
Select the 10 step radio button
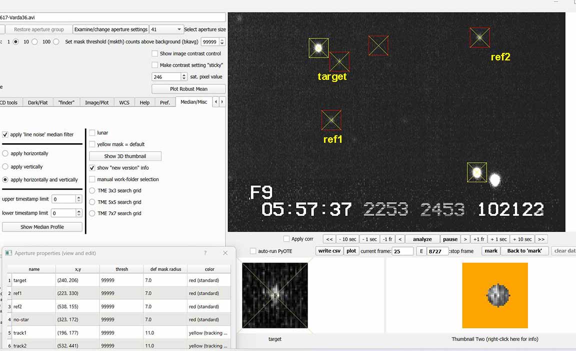pos(34,42)
